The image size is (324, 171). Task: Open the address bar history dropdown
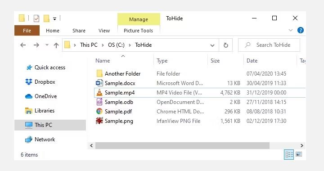pos(212,45)
